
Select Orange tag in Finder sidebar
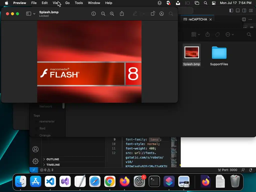pos(45,135)
